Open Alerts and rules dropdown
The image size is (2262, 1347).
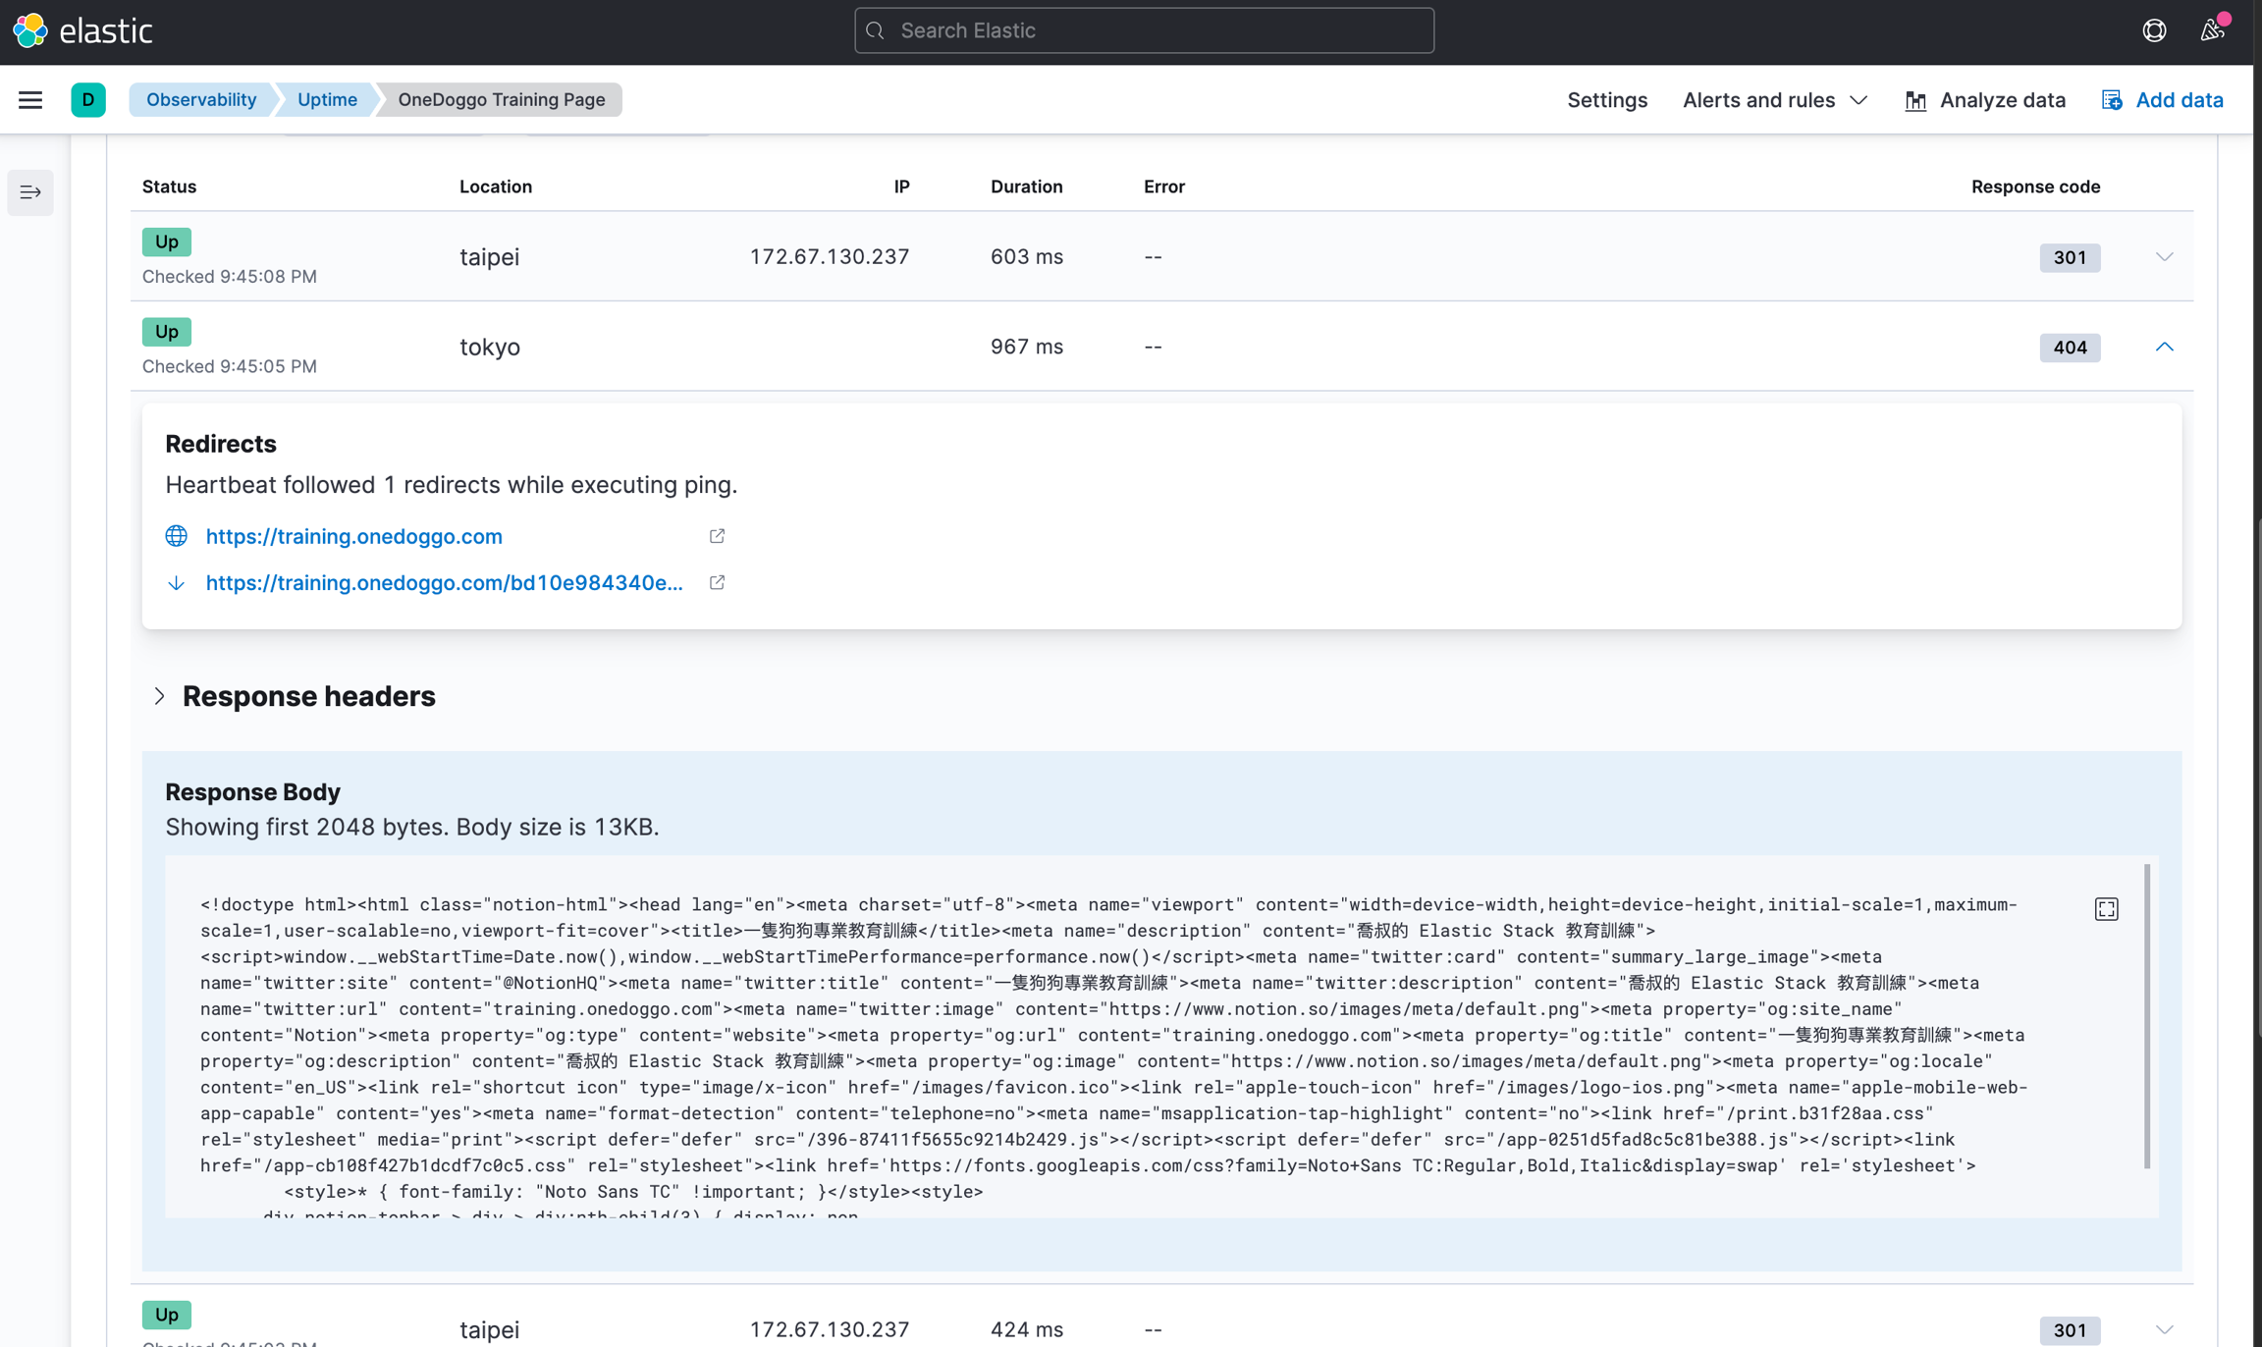(1774, 100)
